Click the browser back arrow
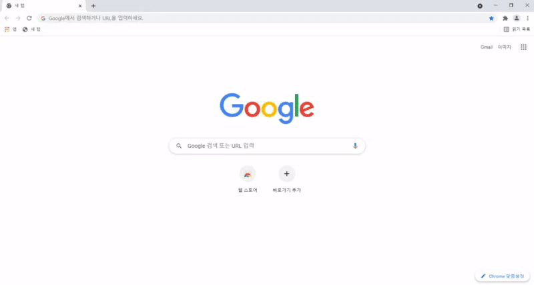The image size is (534, 285). [x=7, y=18]
